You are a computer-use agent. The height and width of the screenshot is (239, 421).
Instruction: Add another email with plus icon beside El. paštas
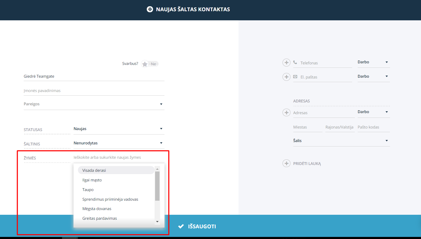[x=286, y=77]
